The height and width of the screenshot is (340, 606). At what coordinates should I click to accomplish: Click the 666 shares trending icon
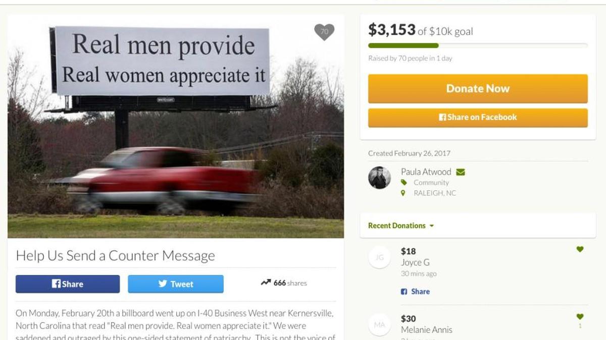point(266,282)
